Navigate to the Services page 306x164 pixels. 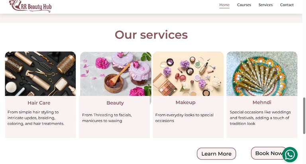tap(265, 5)
